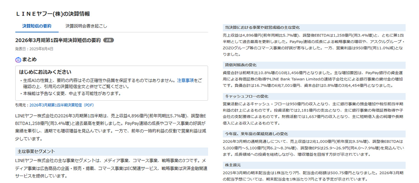Open the 2026年3月期第1四半期決算短信（PDF）link
419x183 pixels.
61,105
